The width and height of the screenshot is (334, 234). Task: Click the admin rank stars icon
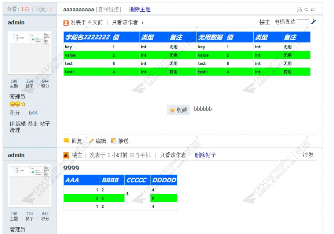(x=18, y=104)
